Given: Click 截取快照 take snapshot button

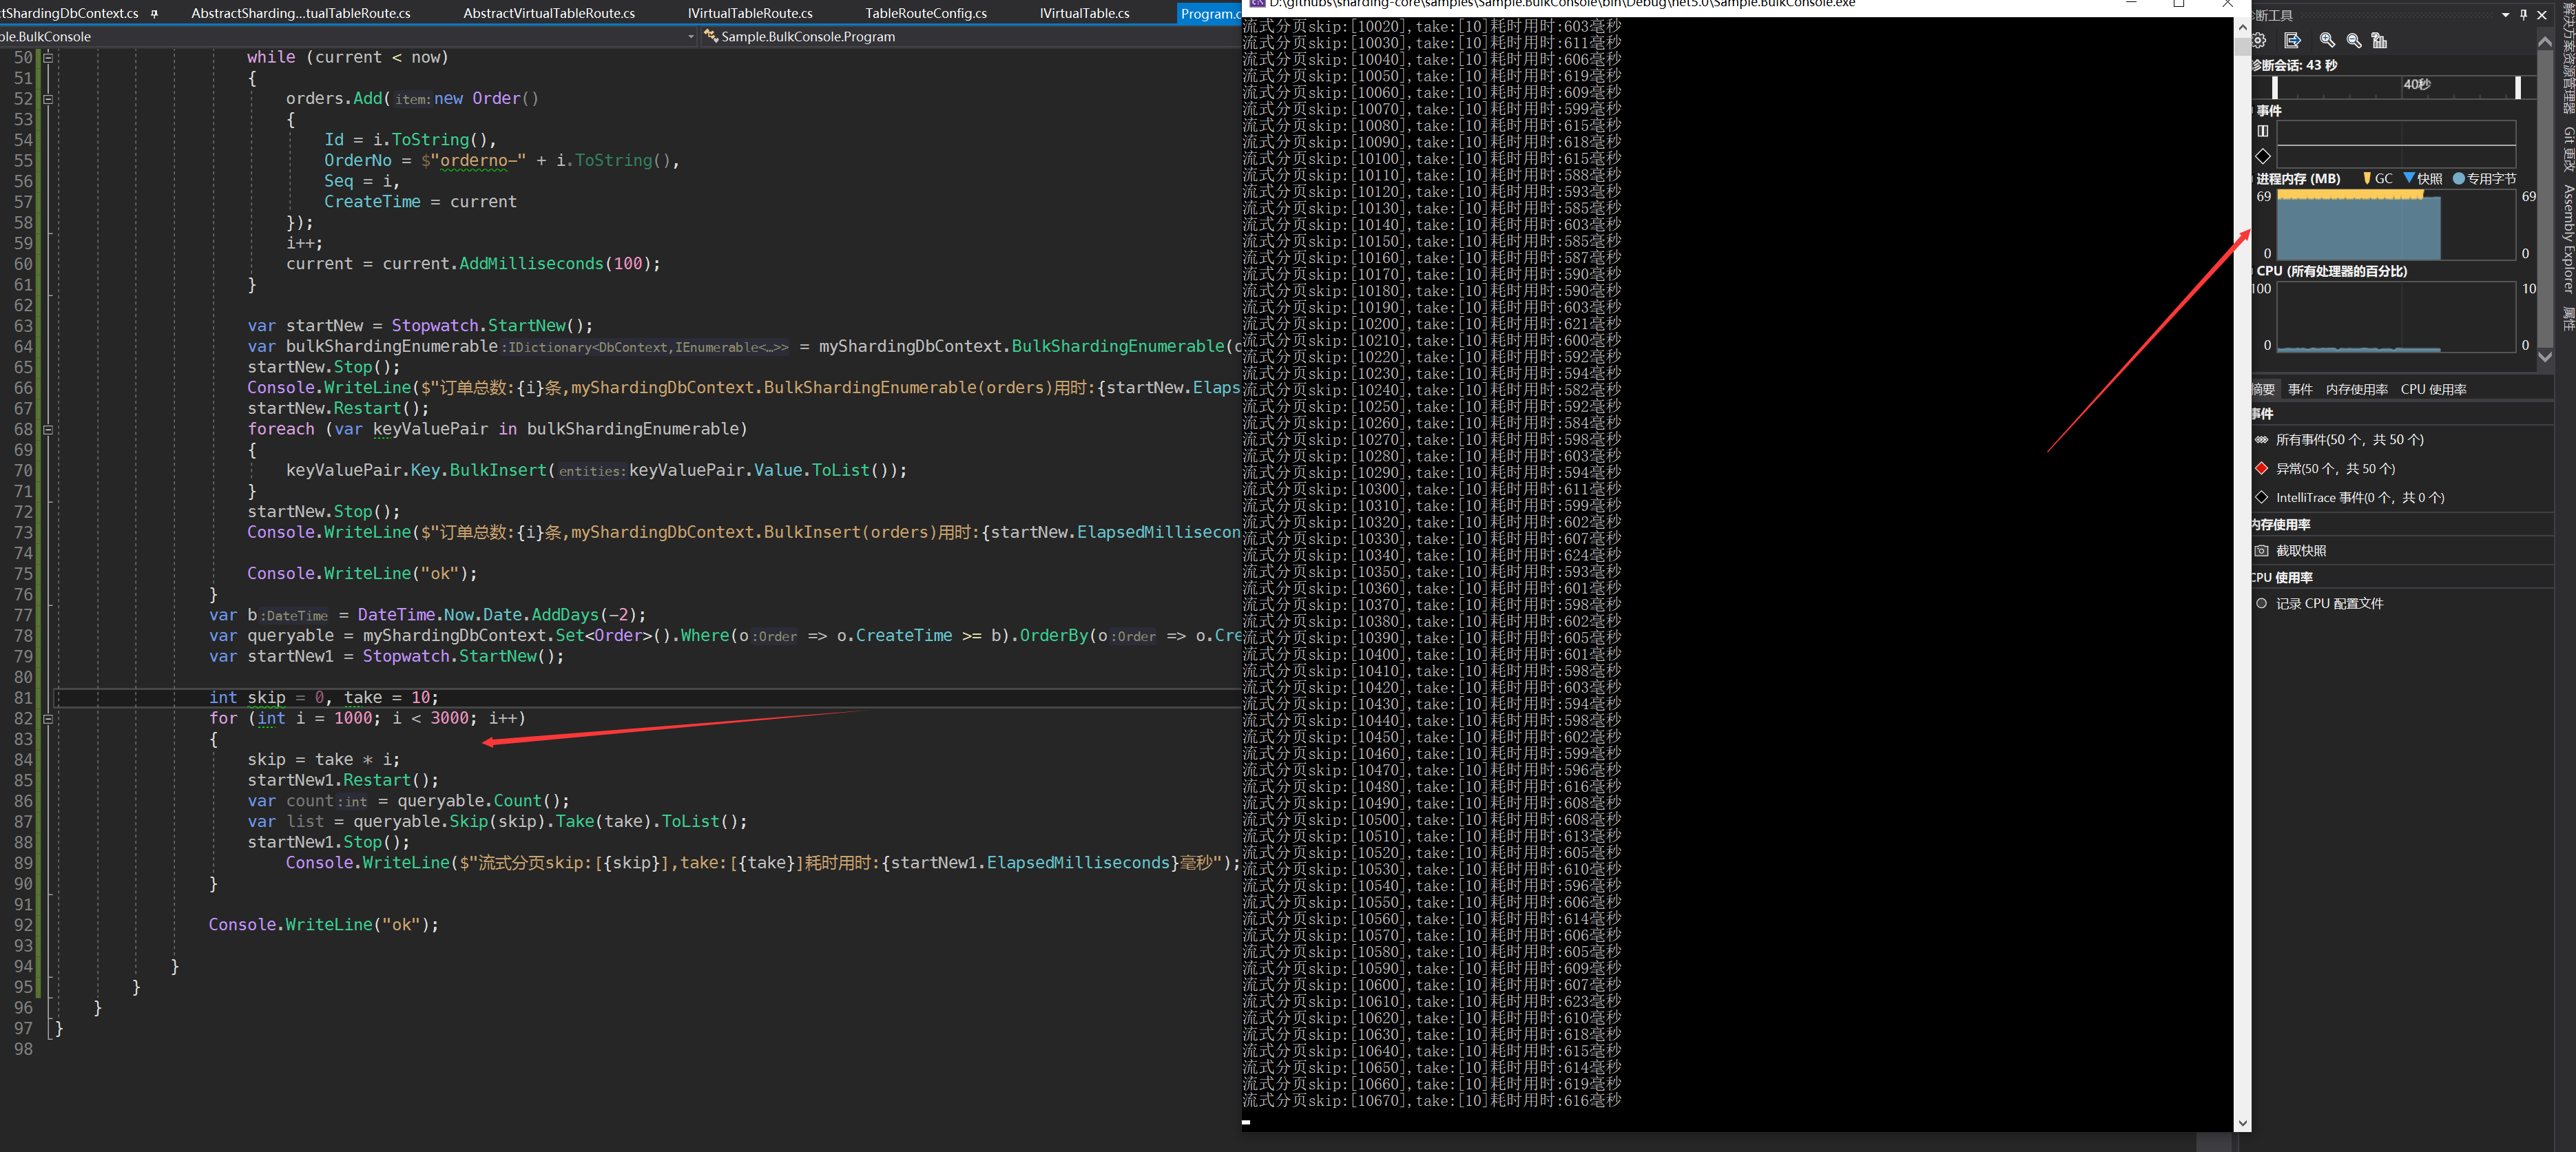Looking at the screenshot, I should 2301,551.
